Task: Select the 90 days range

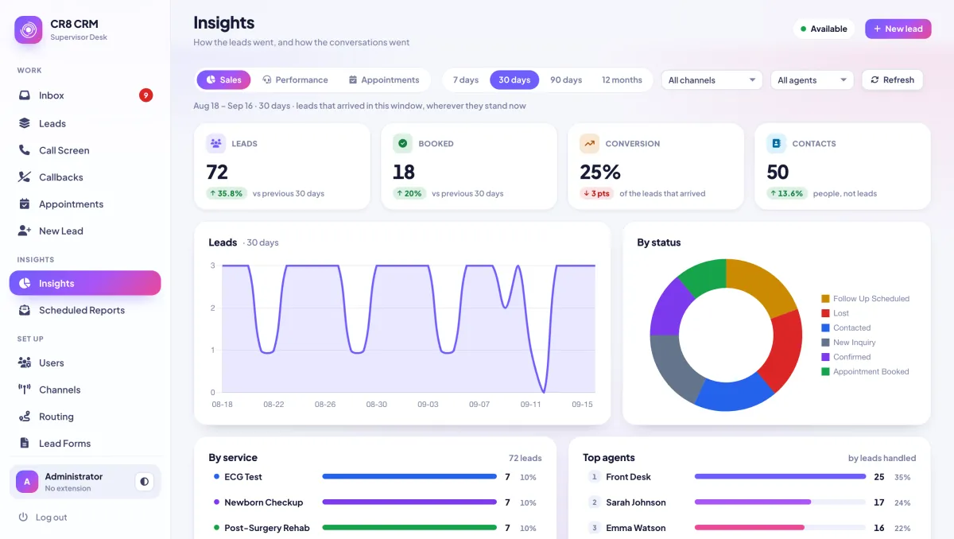Action: pyautogui.click(x=566, y=79)
